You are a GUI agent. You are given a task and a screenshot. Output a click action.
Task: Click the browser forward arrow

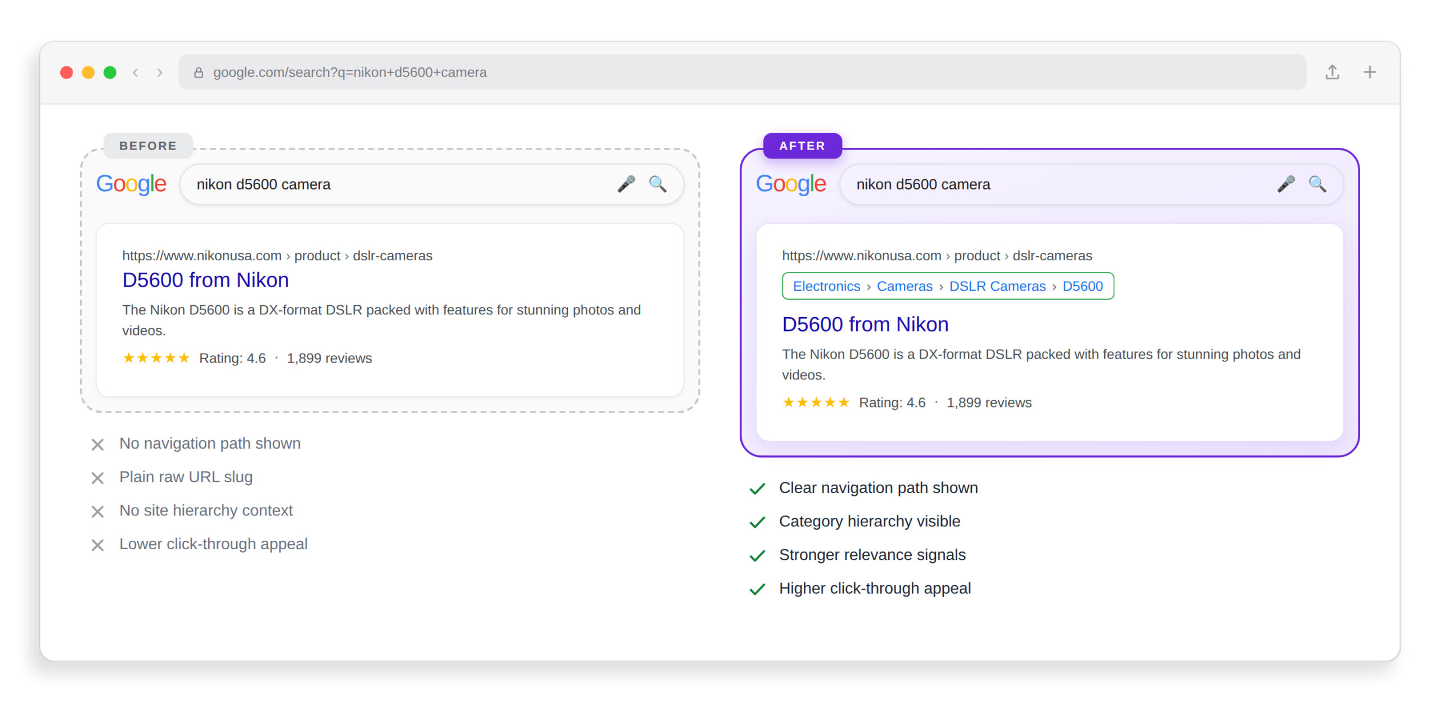(x=160, y=73)
